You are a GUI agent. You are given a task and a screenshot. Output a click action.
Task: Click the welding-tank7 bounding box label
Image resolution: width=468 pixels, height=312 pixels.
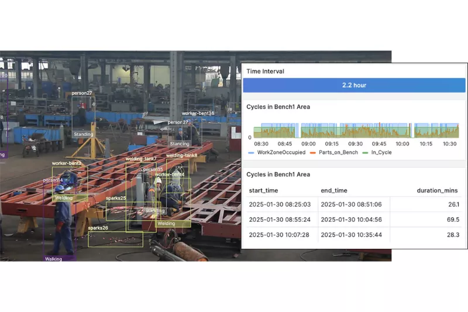click(141, 159)
